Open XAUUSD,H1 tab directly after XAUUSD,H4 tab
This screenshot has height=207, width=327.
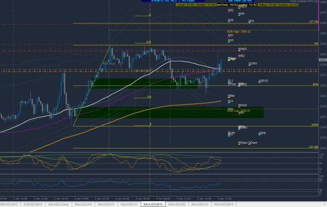click(106, 204)
